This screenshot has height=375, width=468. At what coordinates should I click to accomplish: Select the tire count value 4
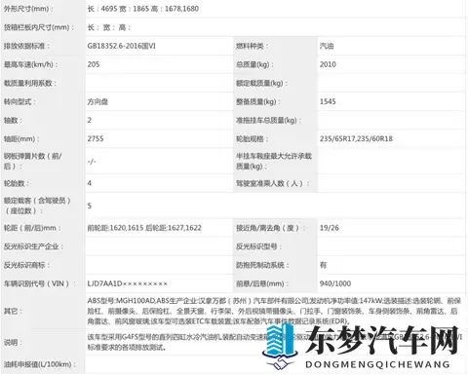(90, 183)
